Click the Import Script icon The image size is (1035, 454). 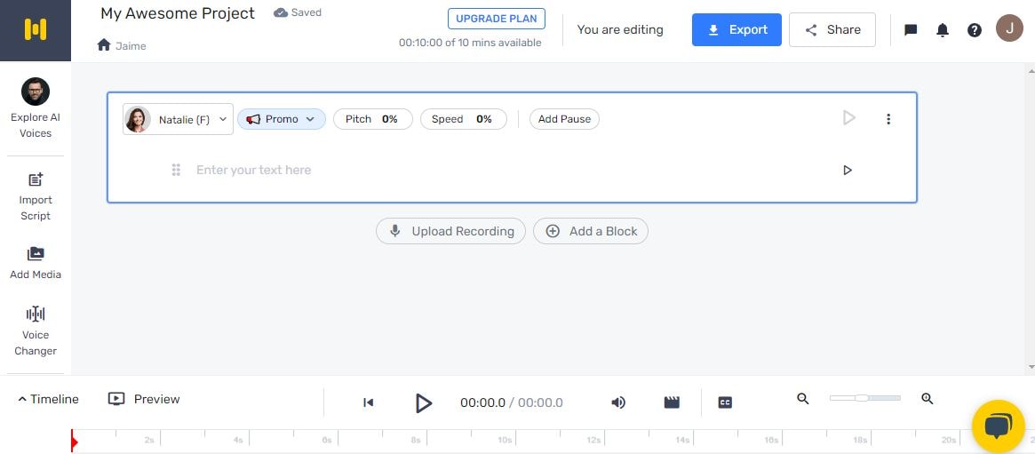(36, 180)
